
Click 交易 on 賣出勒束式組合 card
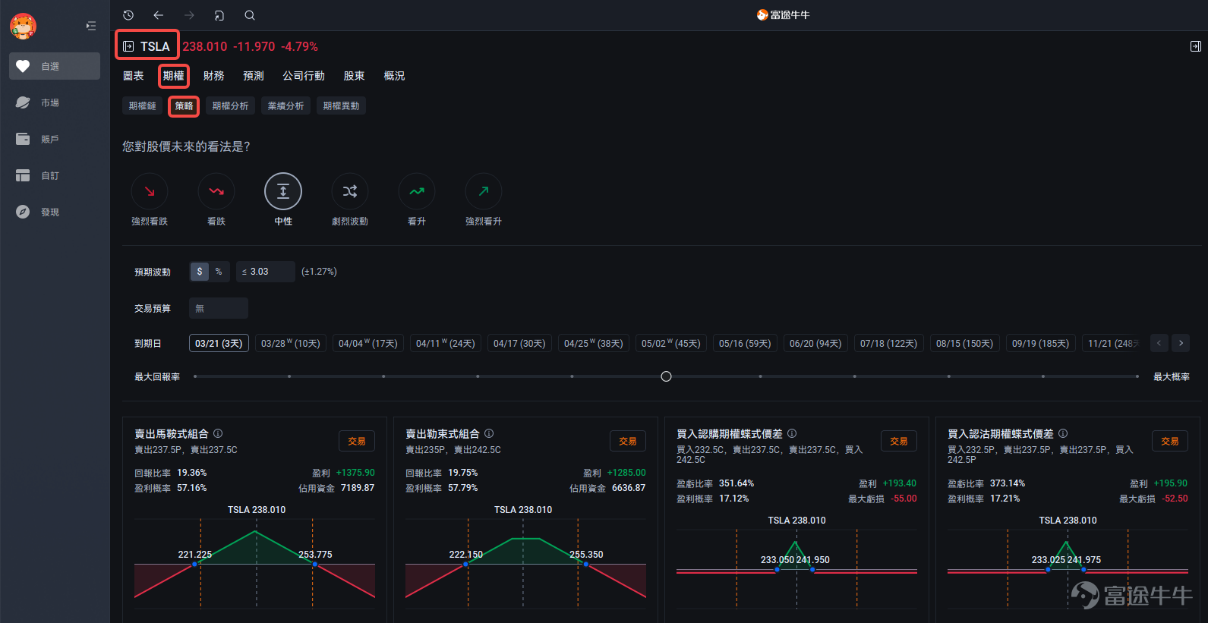click(x=628, y=442)
